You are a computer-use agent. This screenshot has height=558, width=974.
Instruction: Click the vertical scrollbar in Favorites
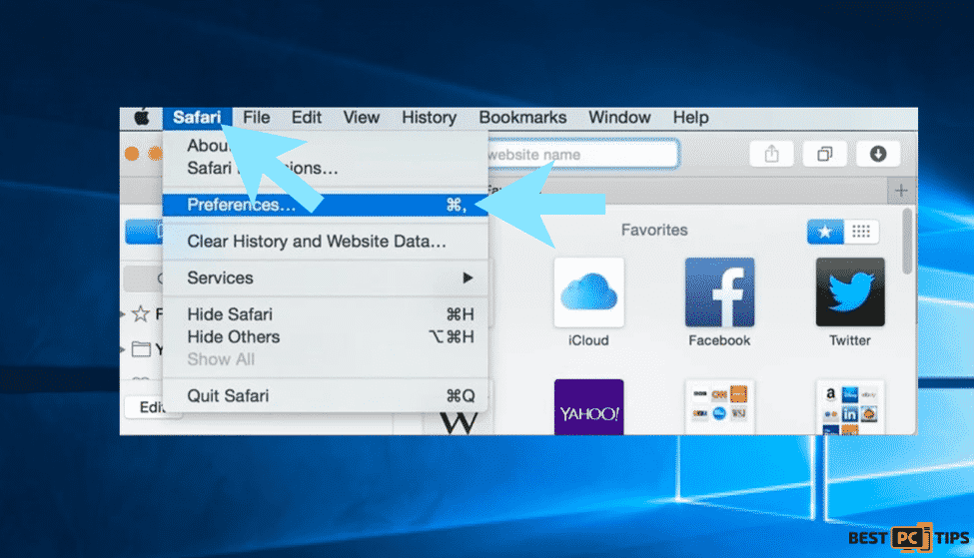click(x=907, y=241)
